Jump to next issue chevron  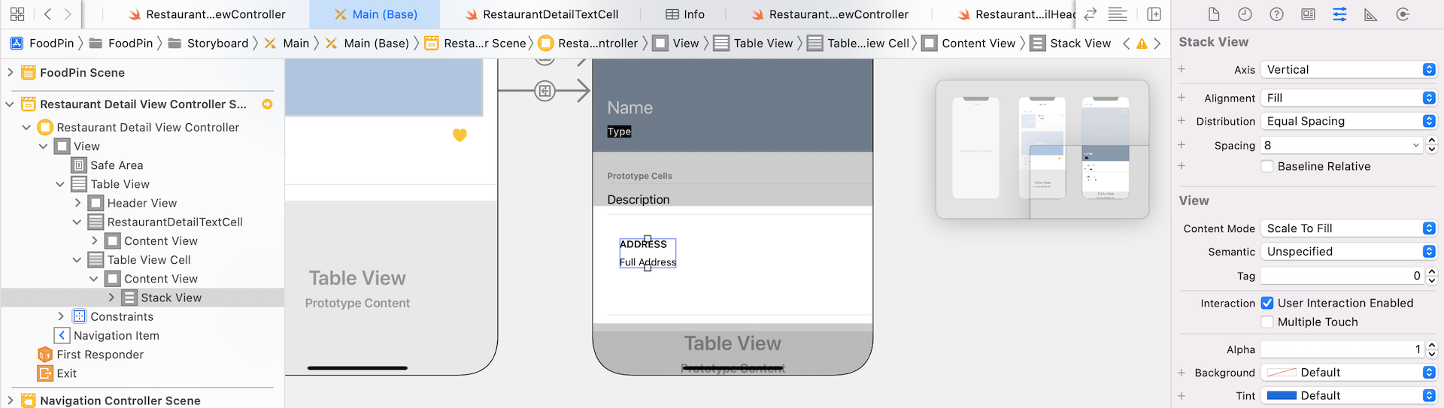(1157, 44)
